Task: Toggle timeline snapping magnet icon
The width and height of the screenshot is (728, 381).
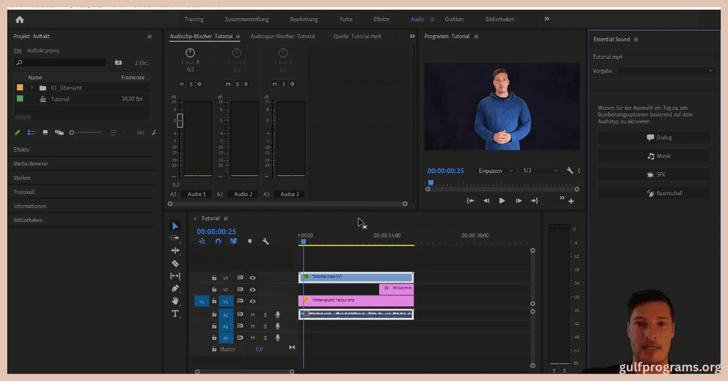Action: pyautogui.click(x=218, y=241)
